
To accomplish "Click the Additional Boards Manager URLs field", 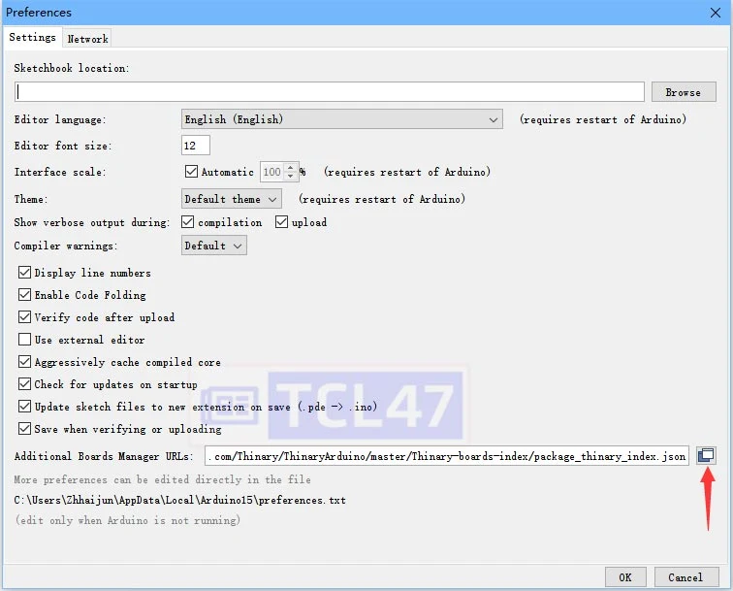I will (x=446, y=456).
